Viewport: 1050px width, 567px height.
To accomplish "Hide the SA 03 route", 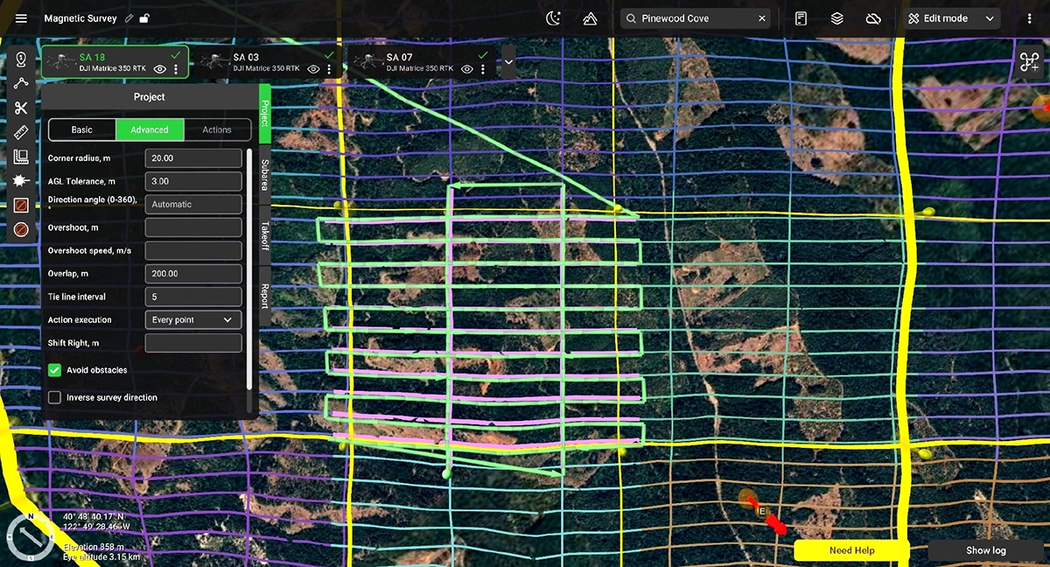I will click(x=314, y=69).
